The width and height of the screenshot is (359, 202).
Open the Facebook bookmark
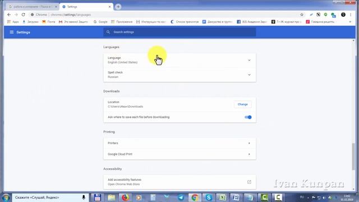click(x=252, y=22)
